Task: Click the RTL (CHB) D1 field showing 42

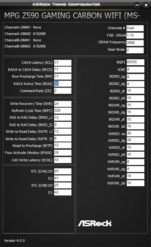Action: [x=63, y=192]
